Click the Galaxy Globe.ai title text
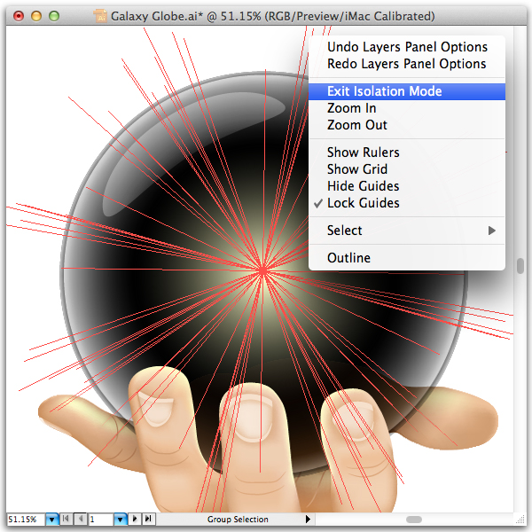 (x=272, y=16)
